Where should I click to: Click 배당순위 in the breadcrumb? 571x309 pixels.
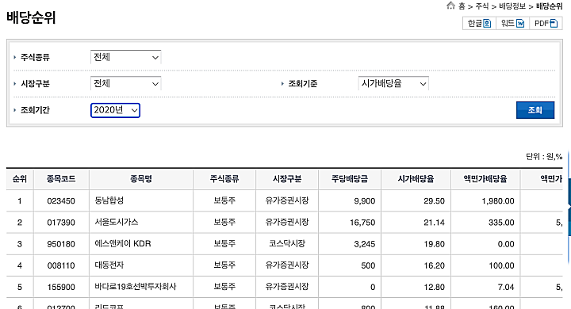tap(549, 6)
